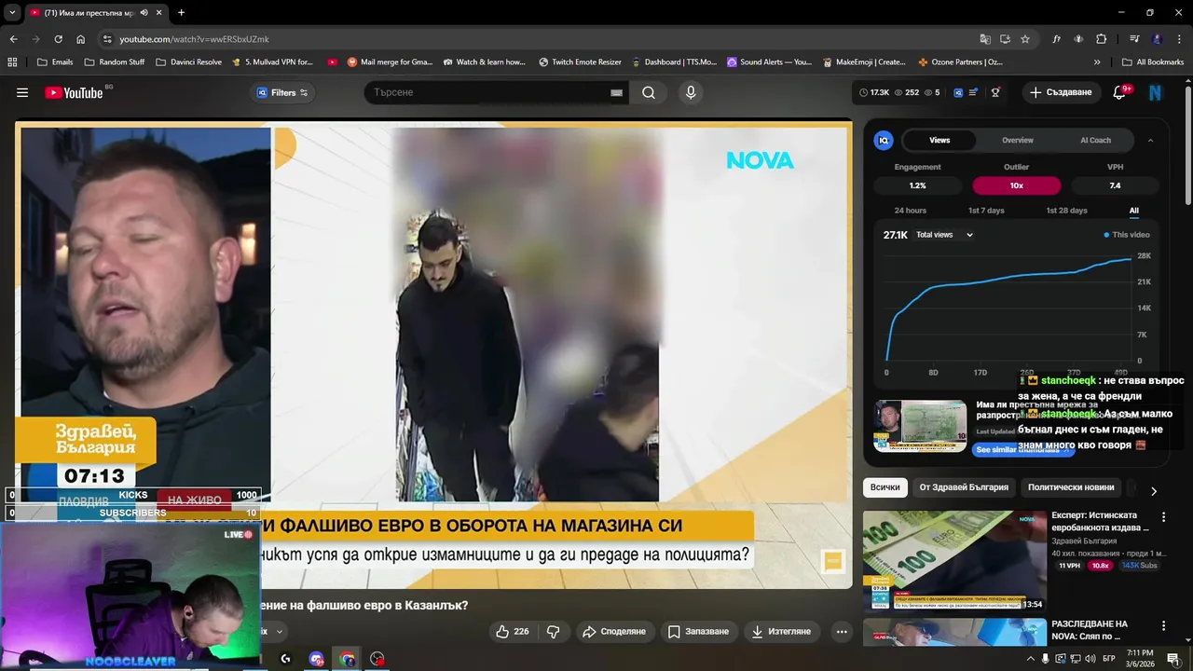Screen dimensions: 1193x671
Task: Open the tab search dropdown arrow
Action: point(12,13)
